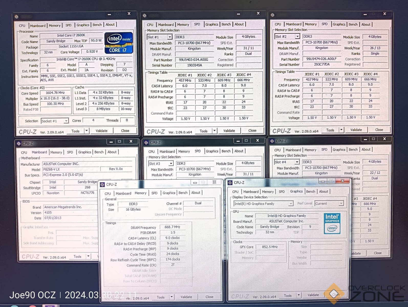
Task: Click Validate in Memory window
Action: [x=186, y=297]
